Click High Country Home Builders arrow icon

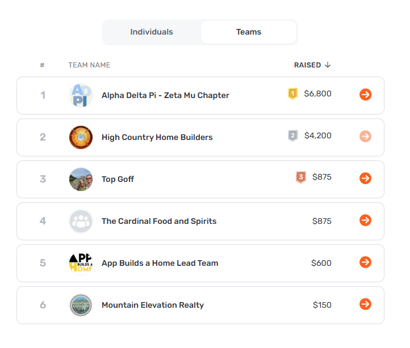coord(365,136)
